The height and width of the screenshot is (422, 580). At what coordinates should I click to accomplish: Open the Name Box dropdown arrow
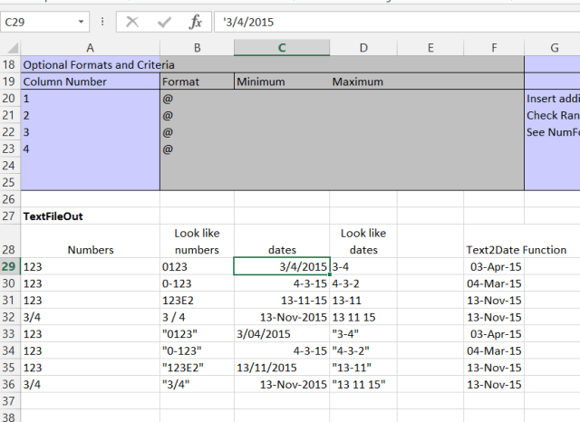tap(81, 22)
